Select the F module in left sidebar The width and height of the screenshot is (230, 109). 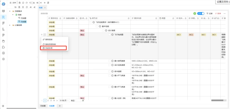click(x=3, y=23)
